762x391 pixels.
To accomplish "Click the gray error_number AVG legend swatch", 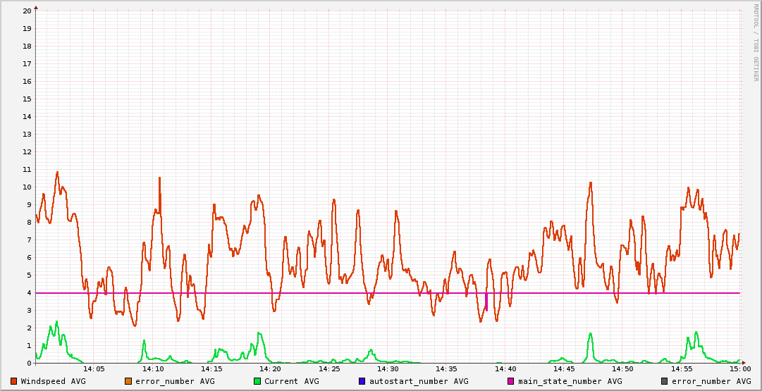I will (x=665, y=382).
